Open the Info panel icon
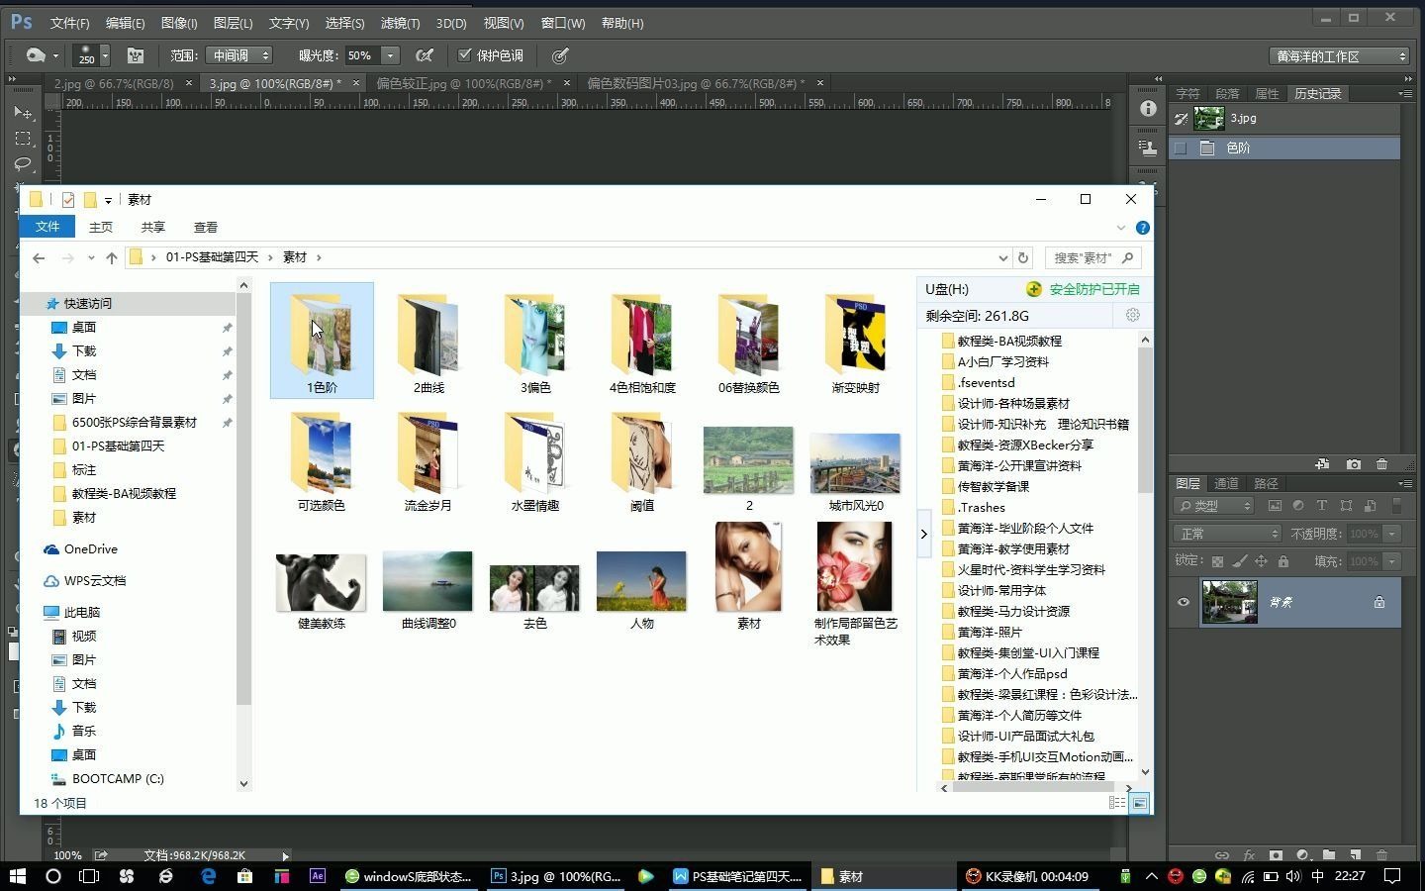The height and width of the screenshot is (891, 1425). tap(1148, 109)
